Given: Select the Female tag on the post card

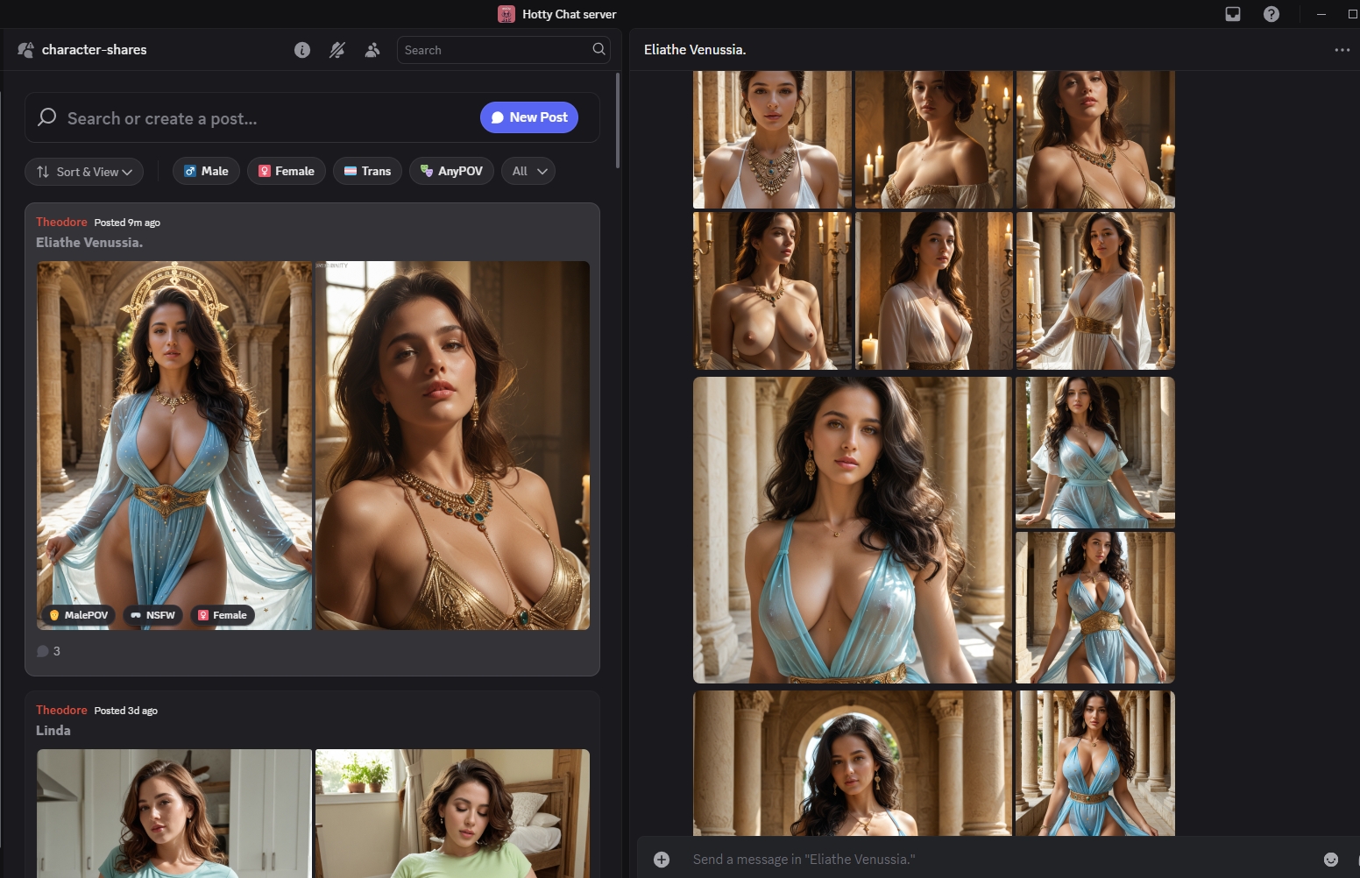Looking at the screenshot, I should [223, 615].
